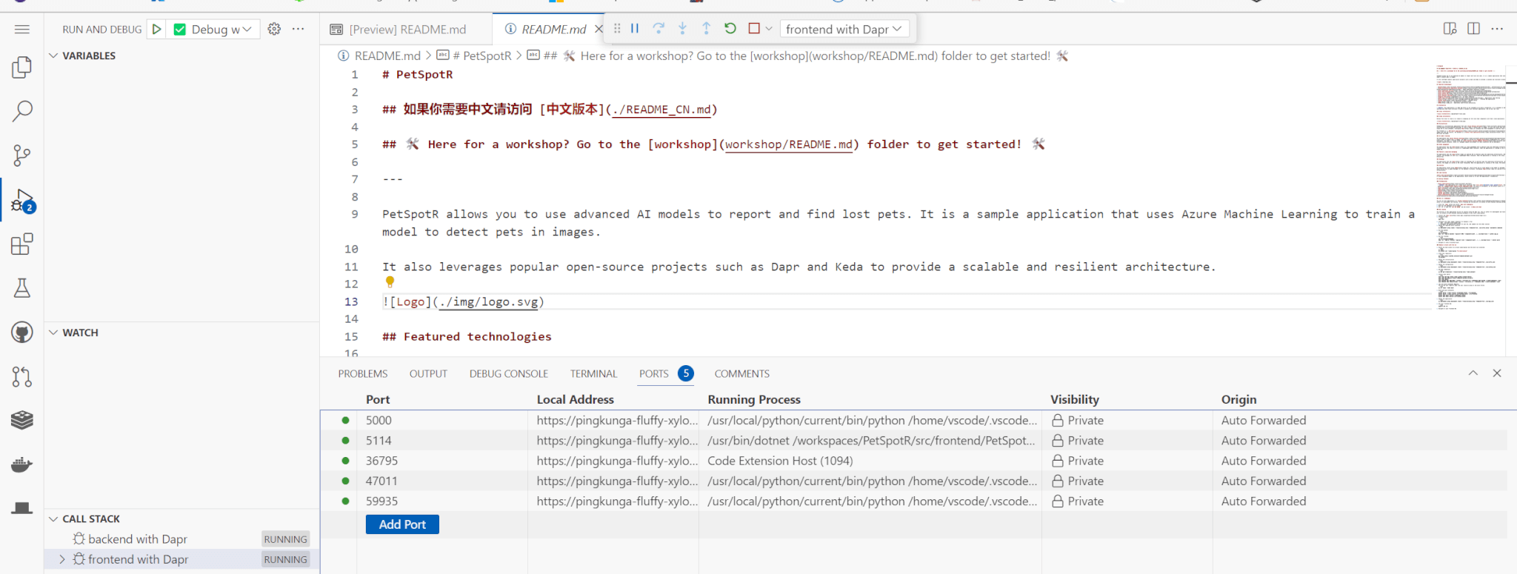Open the GitHub view icon

tap(22, 333)
